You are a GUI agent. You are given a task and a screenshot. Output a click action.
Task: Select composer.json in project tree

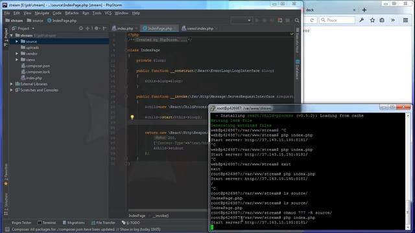point(36,66)
